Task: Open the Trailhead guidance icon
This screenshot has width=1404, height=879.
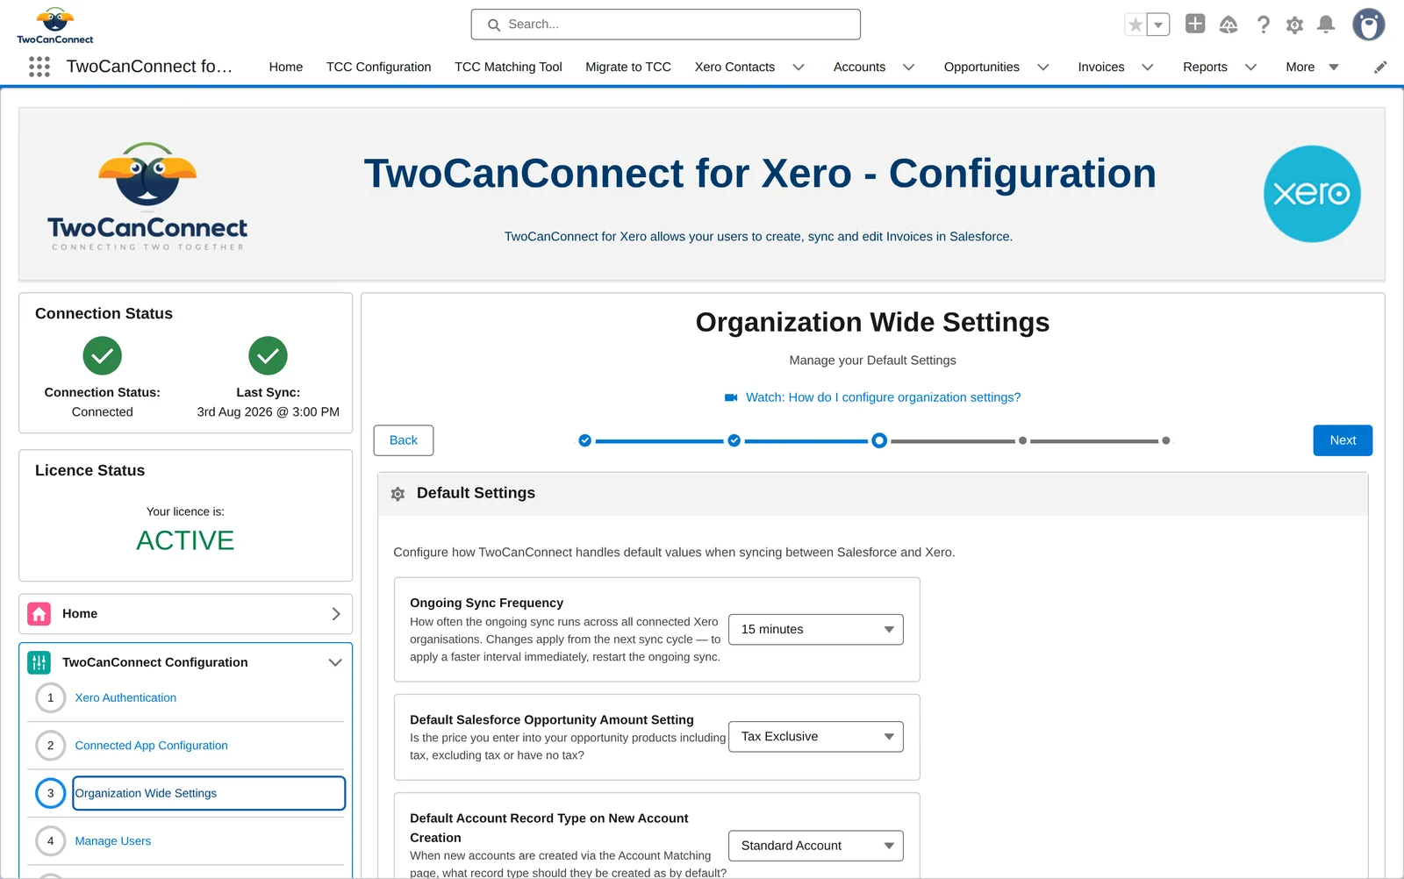Action: pos(1228,25)
